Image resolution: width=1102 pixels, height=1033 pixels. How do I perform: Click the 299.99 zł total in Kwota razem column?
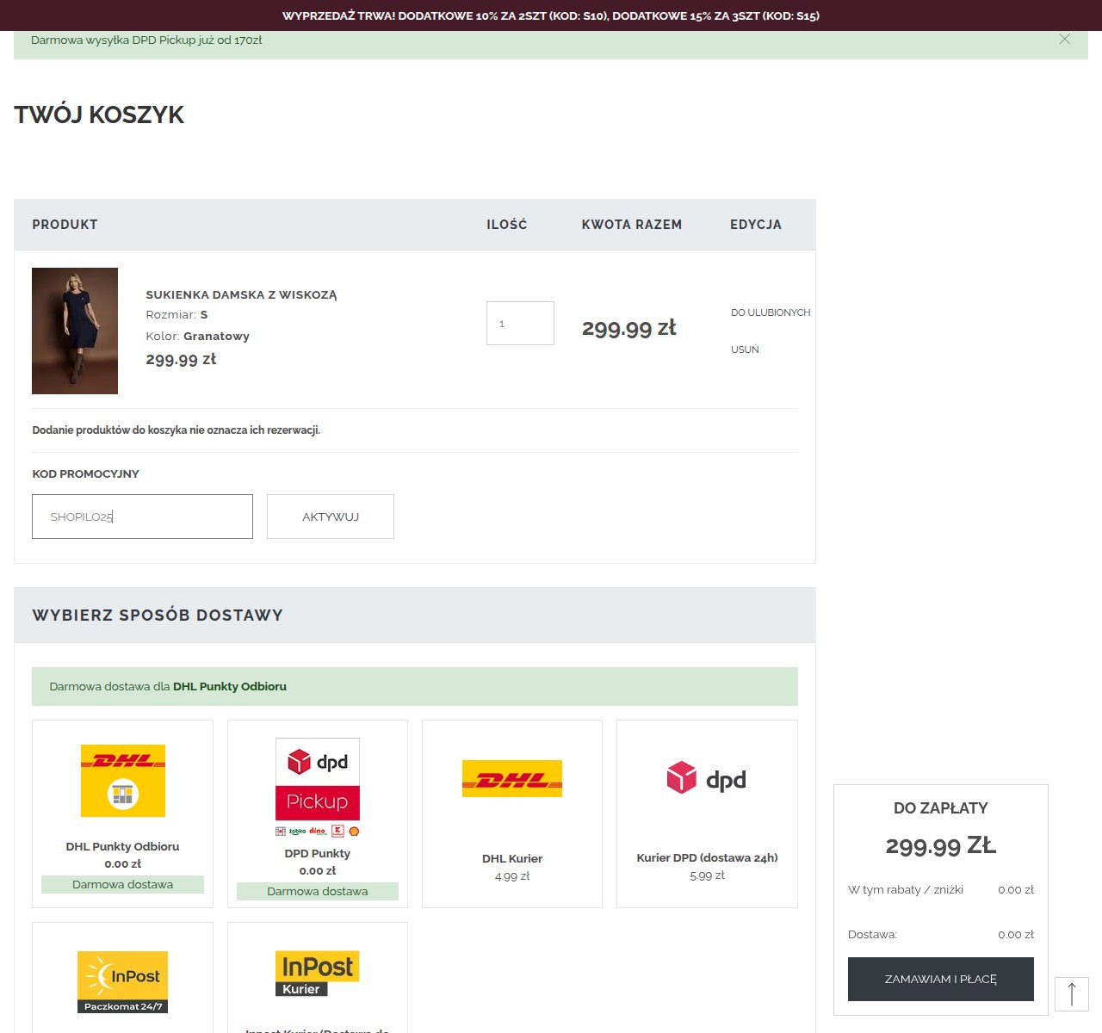[x=629, y=328]
